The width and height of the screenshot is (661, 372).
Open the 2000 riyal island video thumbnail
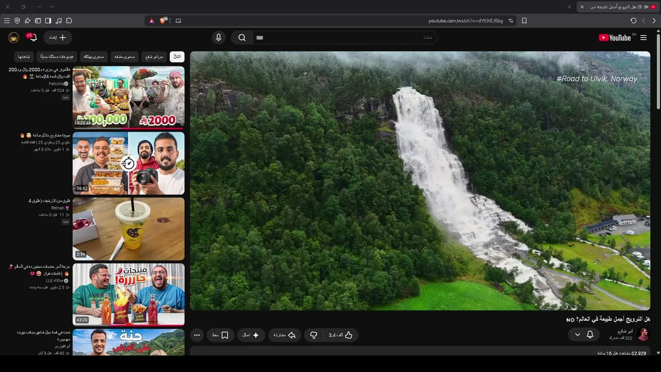click(129, 97)
